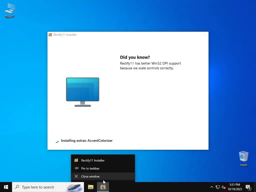Choose Pin to taskbar from the menu

pos(103,168)
